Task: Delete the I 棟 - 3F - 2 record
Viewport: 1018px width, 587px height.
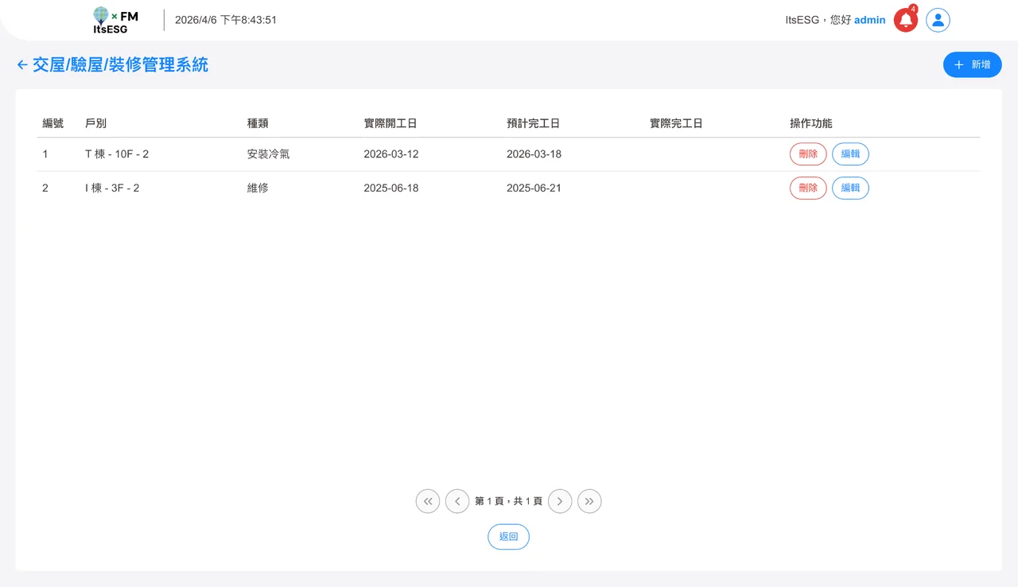Action: tap(808, 188)
